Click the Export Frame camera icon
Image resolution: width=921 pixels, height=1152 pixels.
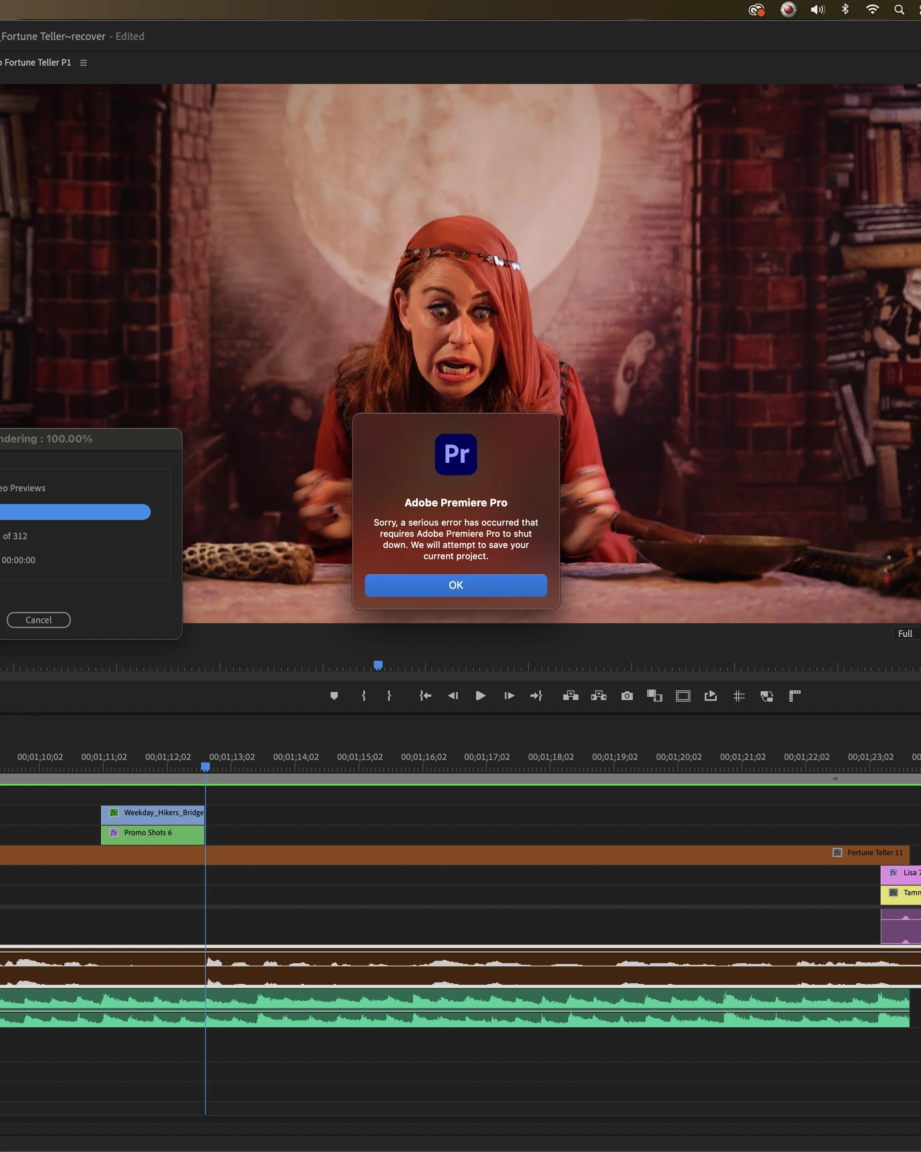coord(627,696)
